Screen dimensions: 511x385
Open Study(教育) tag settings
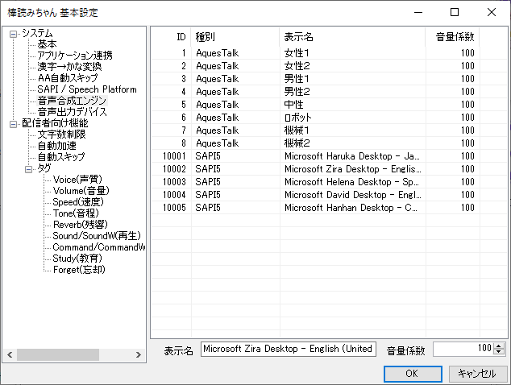pyautogui.click(x=77, y=259)
